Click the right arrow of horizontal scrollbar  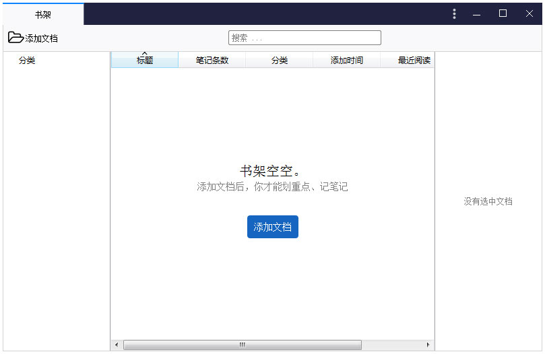[x=428, y=345]
